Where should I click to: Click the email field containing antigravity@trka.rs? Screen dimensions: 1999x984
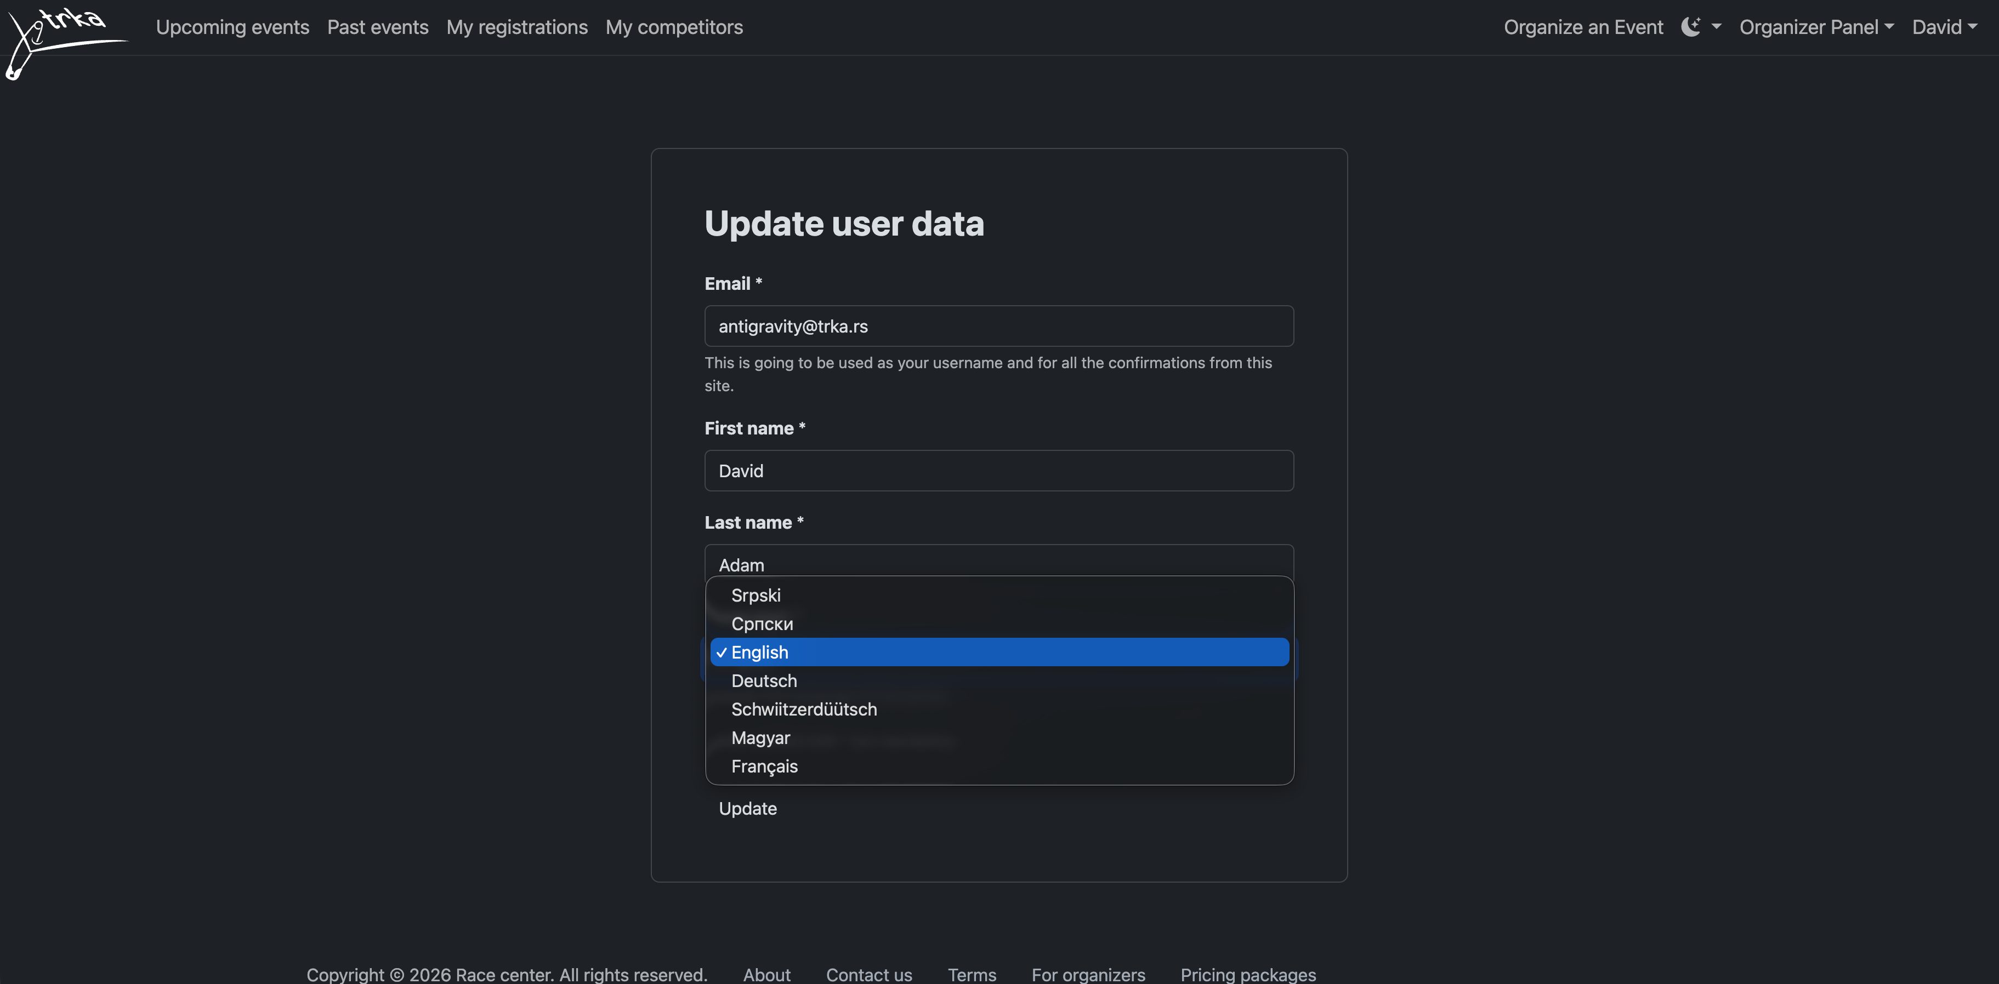(999, 325)
